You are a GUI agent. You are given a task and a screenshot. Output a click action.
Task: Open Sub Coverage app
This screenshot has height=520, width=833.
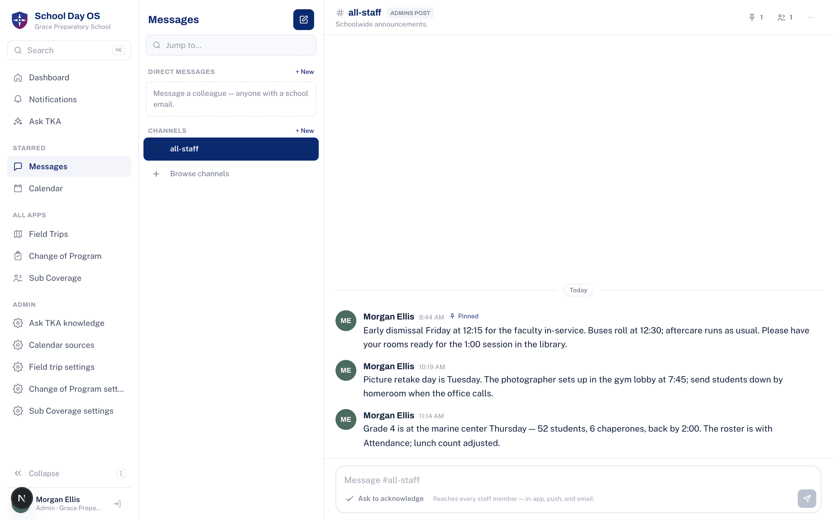[69, 278]
